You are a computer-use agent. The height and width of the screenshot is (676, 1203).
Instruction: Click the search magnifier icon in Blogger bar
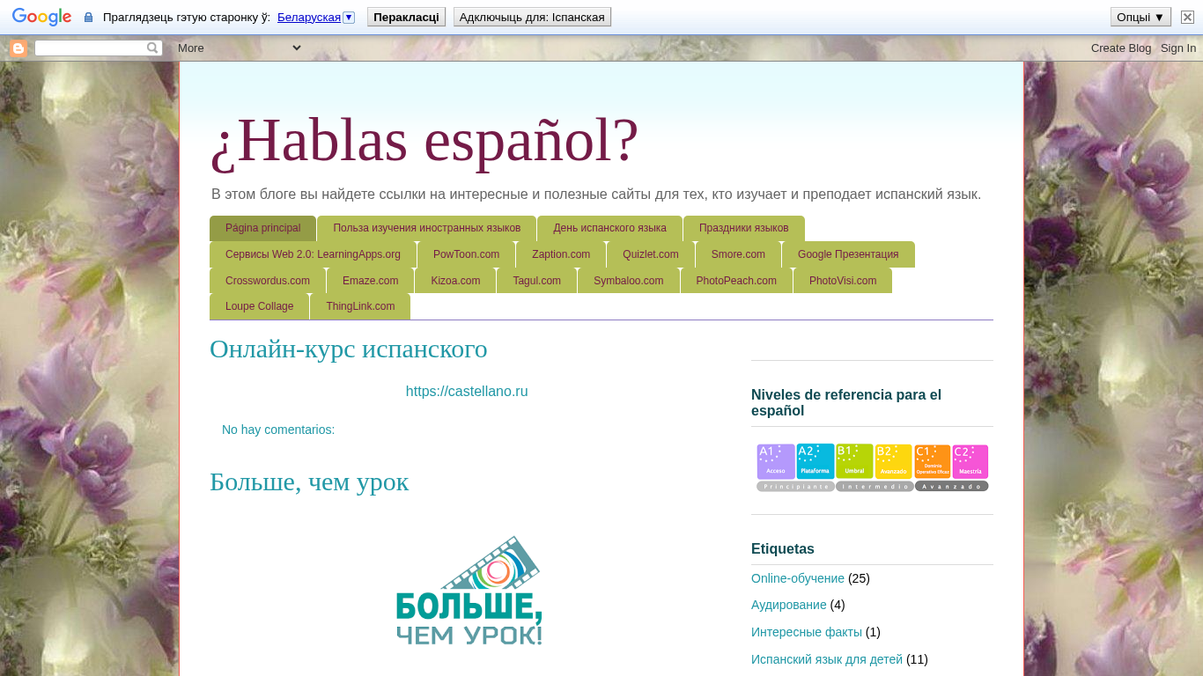pos(152,48)
